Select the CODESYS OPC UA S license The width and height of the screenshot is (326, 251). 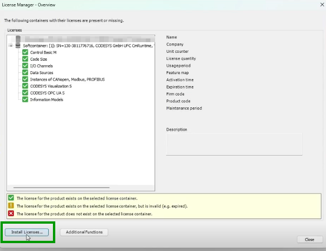pos(47,93)
